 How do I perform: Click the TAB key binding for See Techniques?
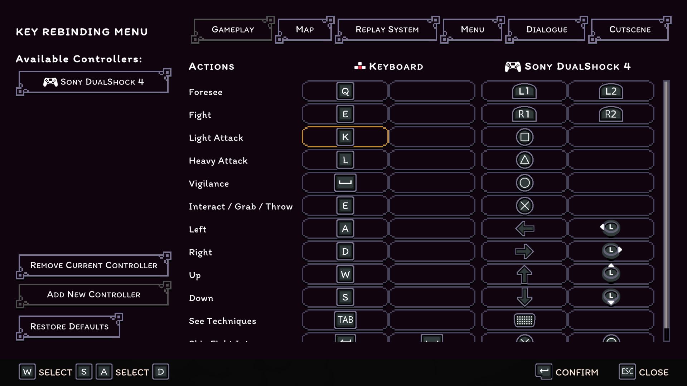345,320
